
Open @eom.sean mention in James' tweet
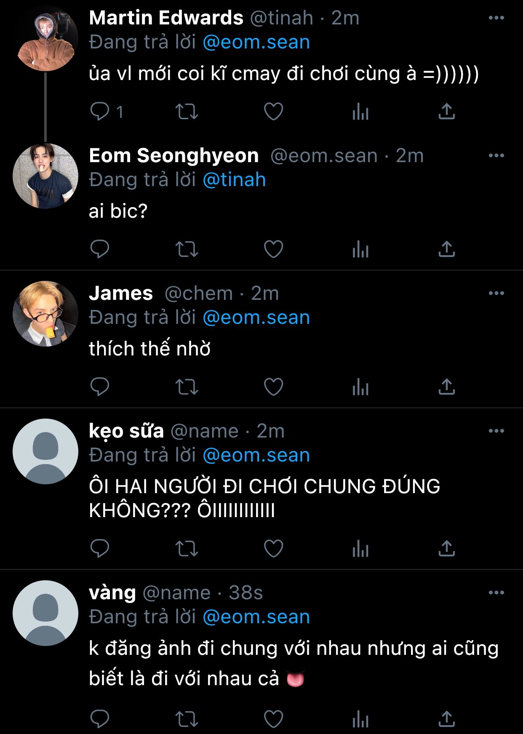tap(256, 318)
